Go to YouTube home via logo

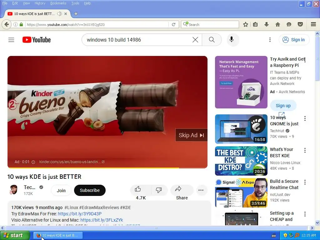pyautogui.click(x=37, y=40)
